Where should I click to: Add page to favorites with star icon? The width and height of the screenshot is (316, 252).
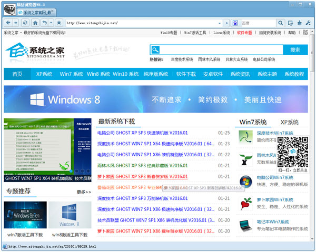59,23
